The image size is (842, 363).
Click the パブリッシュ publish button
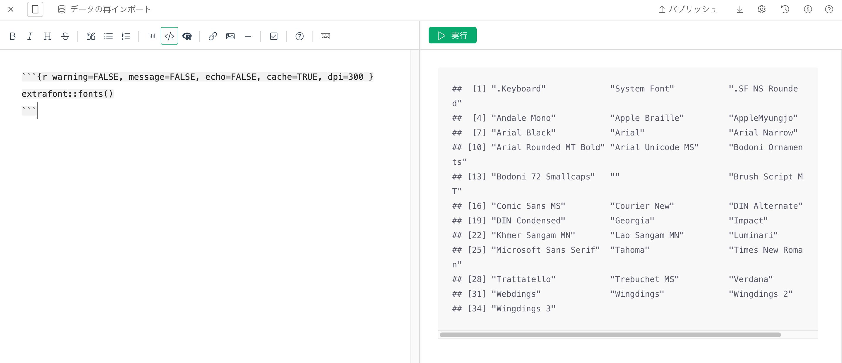688,9
